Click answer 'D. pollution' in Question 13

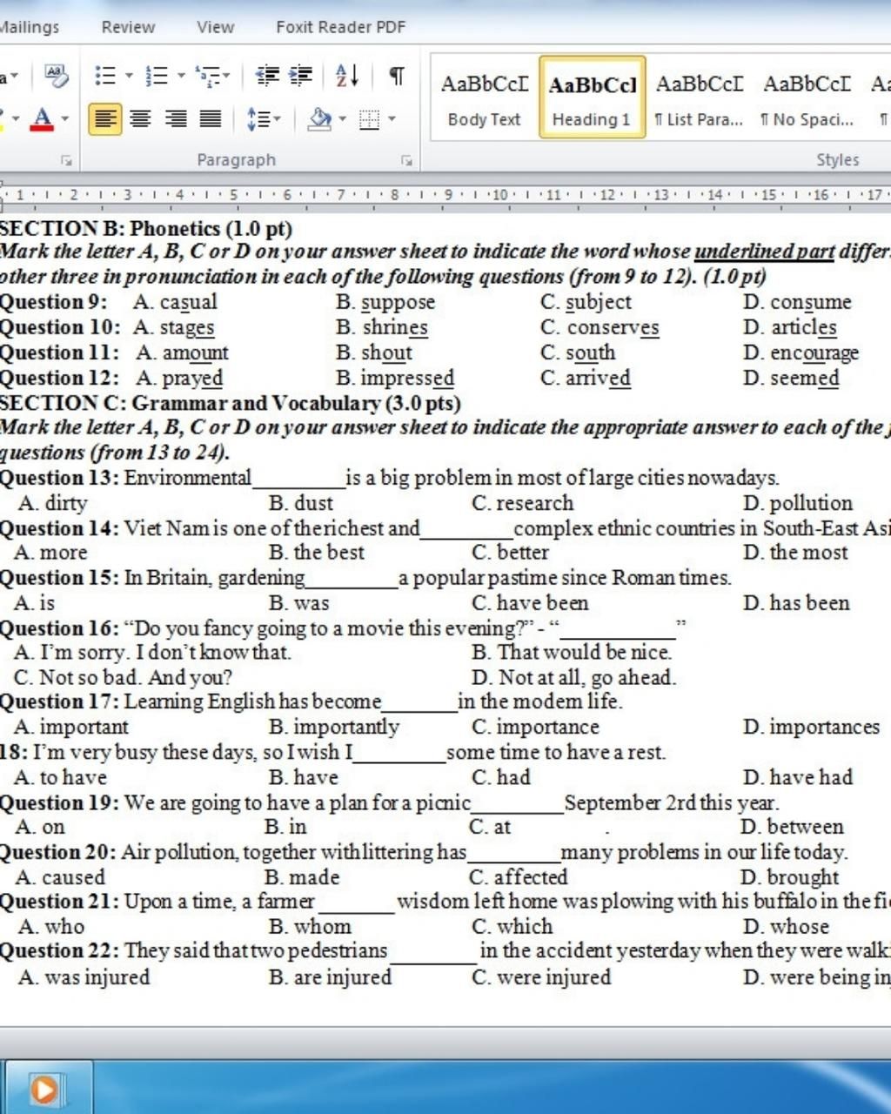tap(798, 503)
